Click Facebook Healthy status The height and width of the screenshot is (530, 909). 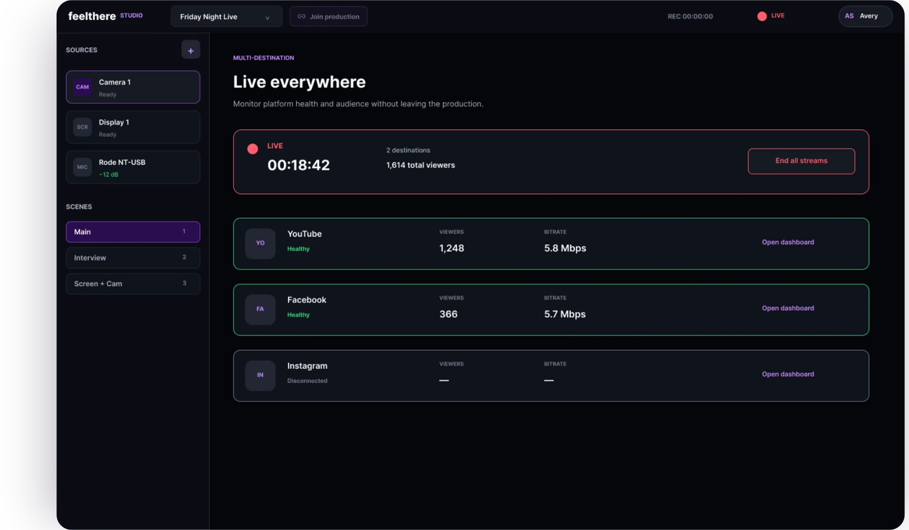point(298,315)
